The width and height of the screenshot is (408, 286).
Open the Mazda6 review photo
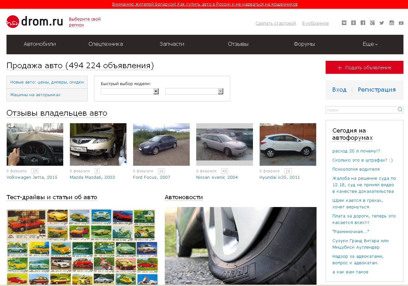pos(98,144)
